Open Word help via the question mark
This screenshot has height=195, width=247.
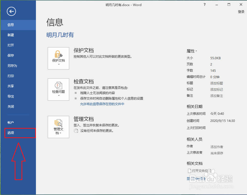tap(204, 4)
